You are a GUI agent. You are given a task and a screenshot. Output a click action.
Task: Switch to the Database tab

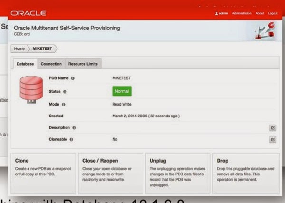[x=25, y=64]
